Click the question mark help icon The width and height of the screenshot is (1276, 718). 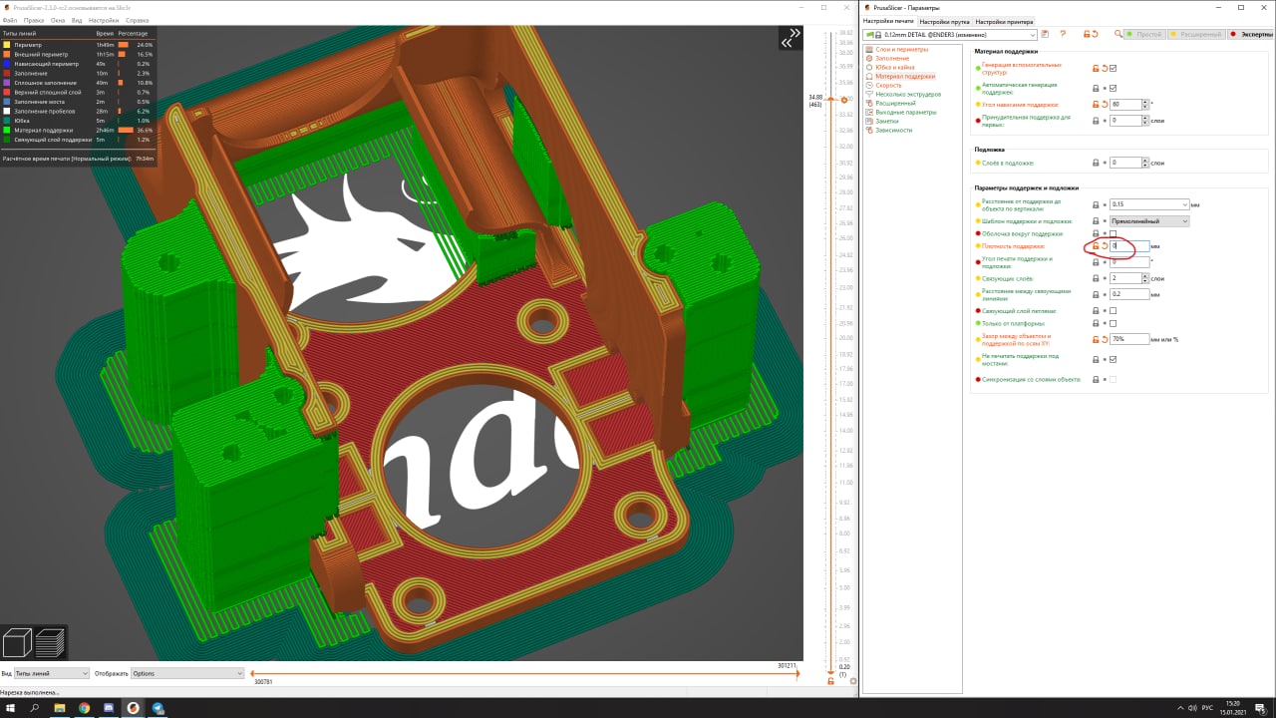click(1063, 34)
